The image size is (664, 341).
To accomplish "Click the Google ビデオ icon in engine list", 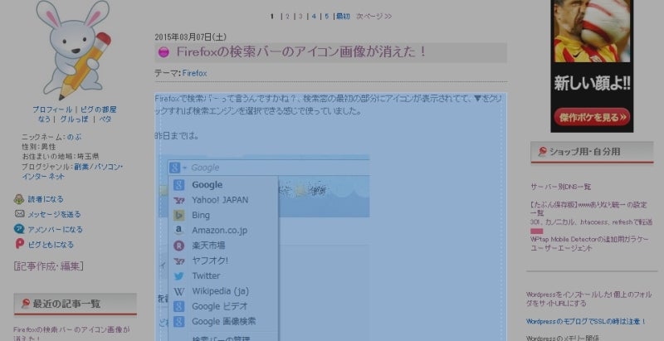I will tap(179, 306).
